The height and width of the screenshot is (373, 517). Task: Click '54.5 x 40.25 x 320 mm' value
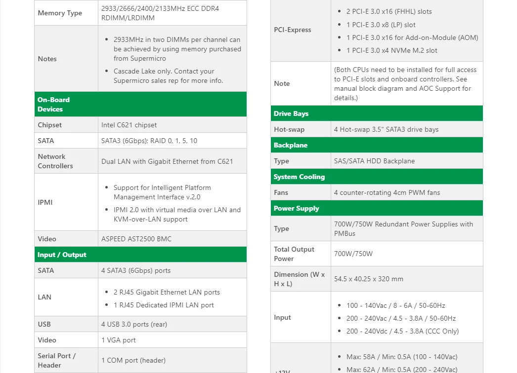pyautogui.click(x=368, y=279)
